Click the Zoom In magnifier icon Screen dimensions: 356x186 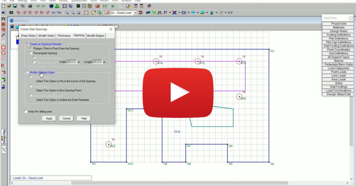coord(66,13)
